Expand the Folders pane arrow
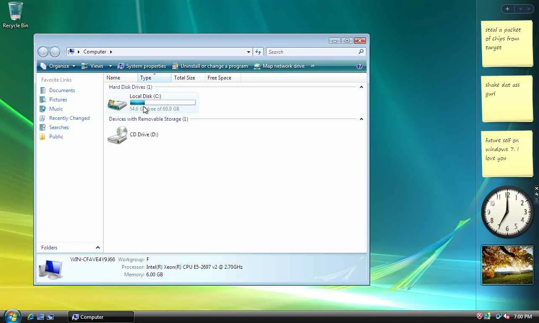The height and width of the screenshot is (323, 539). point(98,248)
